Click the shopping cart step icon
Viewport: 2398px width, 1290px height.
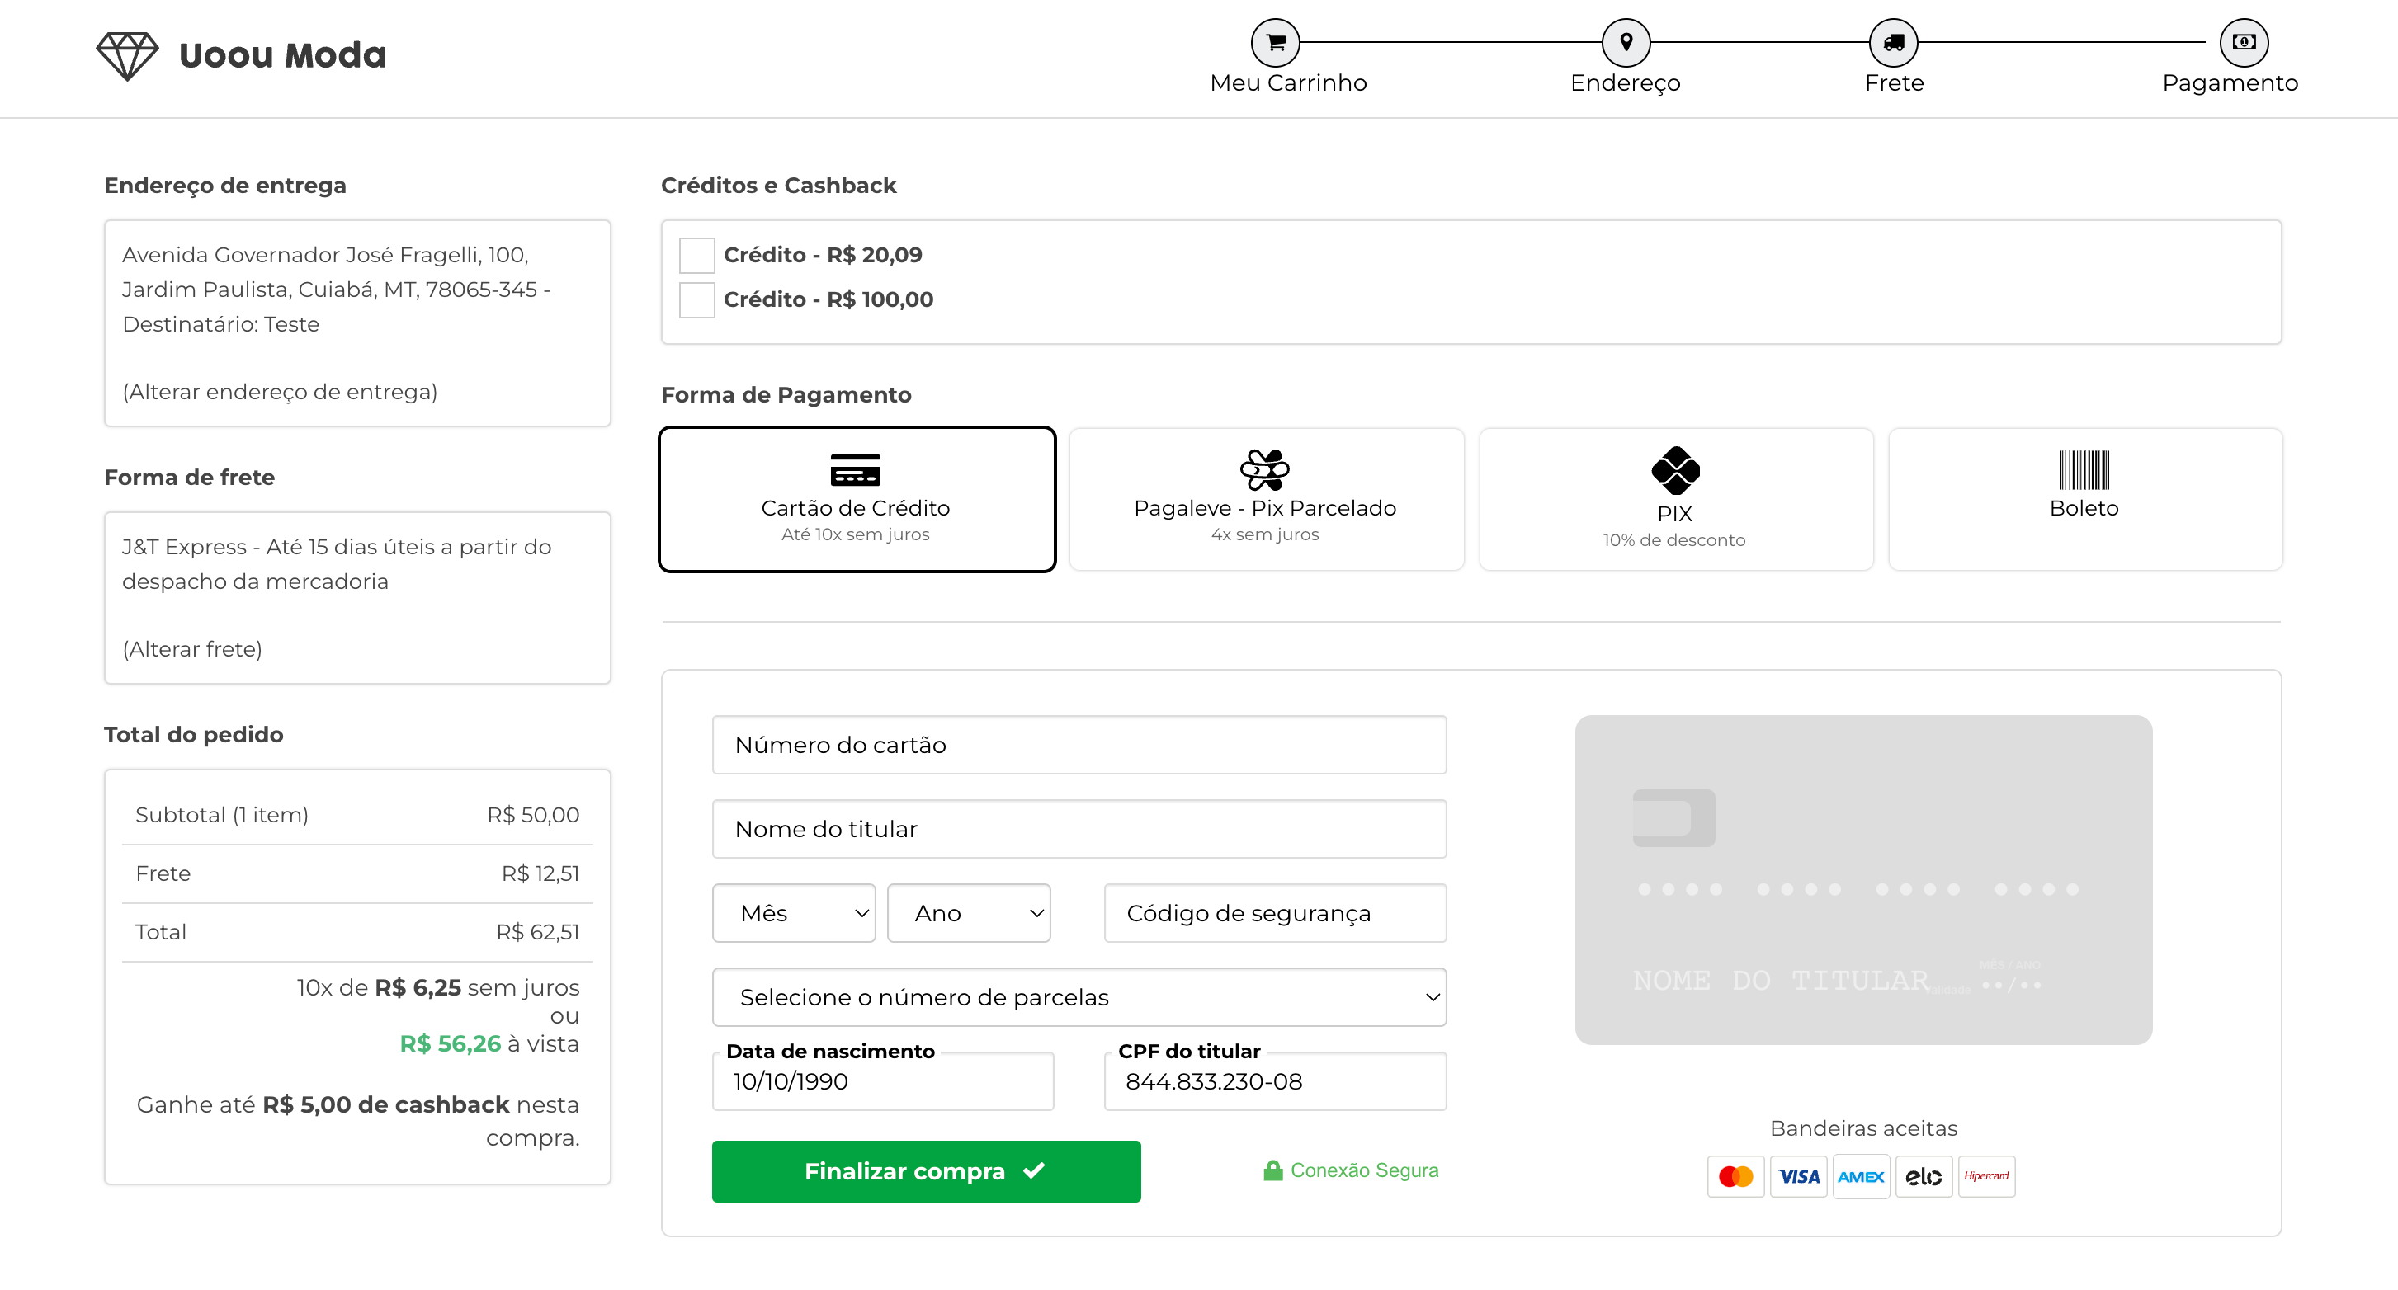tap(1274, 42)
